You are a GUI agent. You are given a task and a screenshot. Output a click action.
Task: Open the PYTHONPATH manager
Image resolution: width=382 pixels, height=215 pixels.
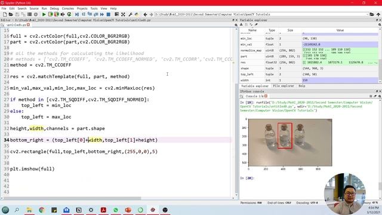point(137,14)
